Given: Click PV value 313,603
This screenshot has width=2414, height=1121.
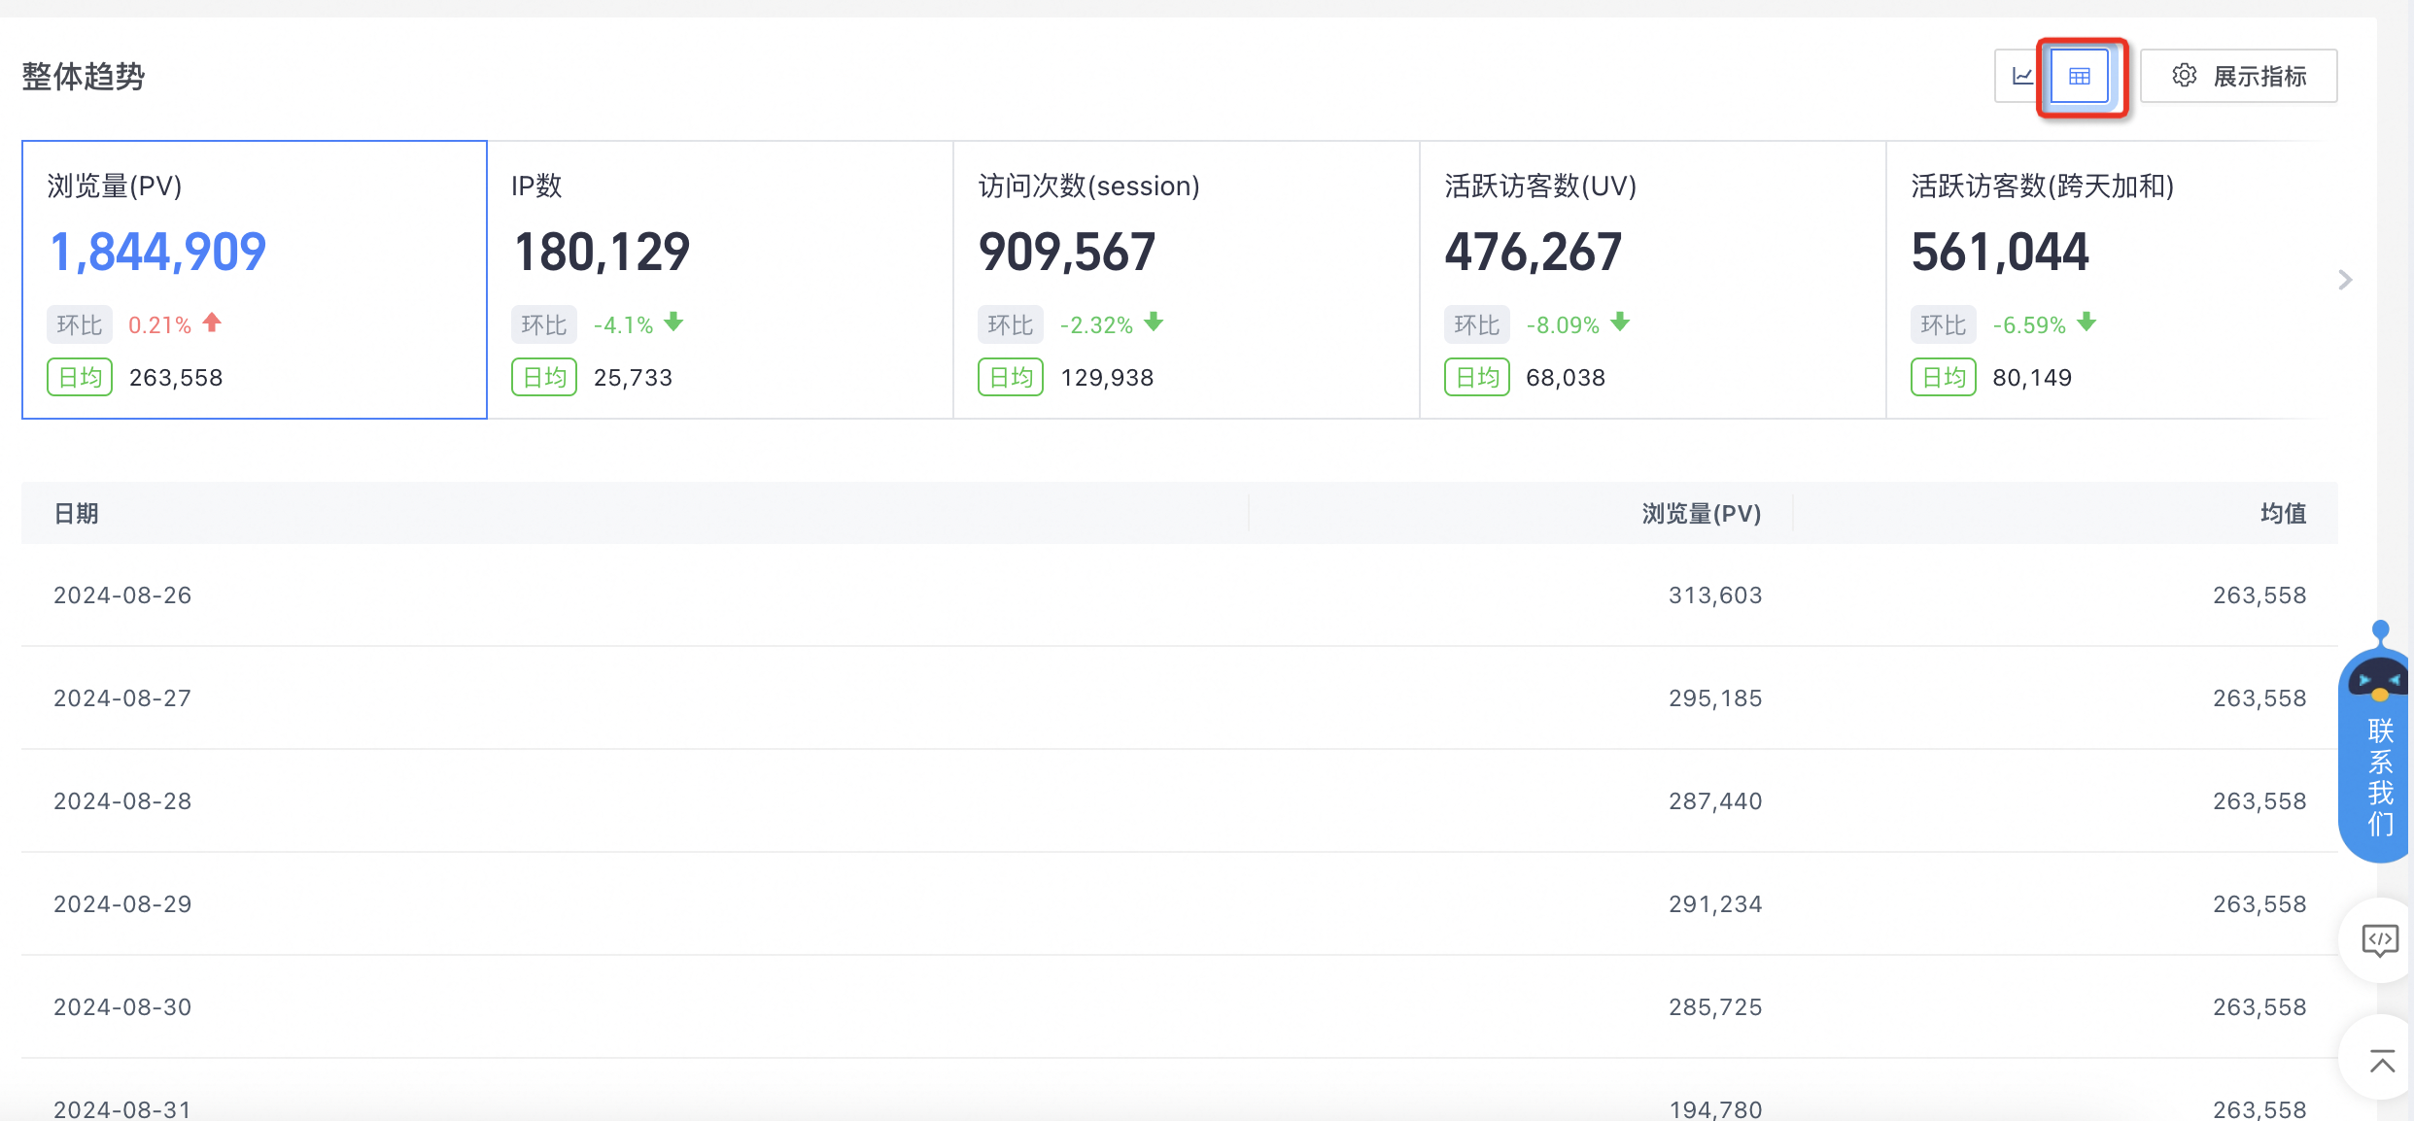Looking at the screenshot, I should click(1715, 594).
